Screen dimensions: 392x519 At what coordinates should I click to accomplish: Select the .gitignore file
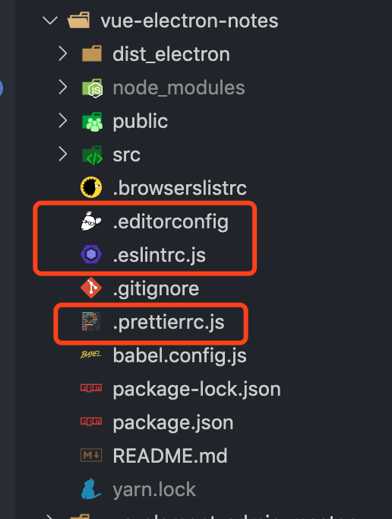pyautogui.click(x=156, y=289)
